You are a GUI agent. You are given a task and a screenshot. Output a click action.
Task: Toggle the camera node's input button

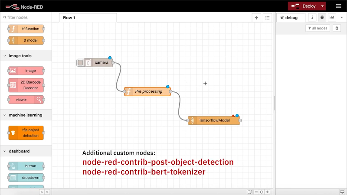click(80, 63)
